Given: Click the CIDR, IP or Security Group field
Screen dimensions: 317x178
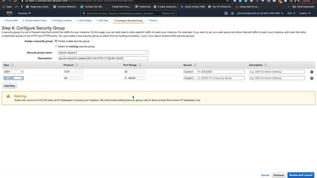Looking at the screenshot, I should [x=223, y=78].
